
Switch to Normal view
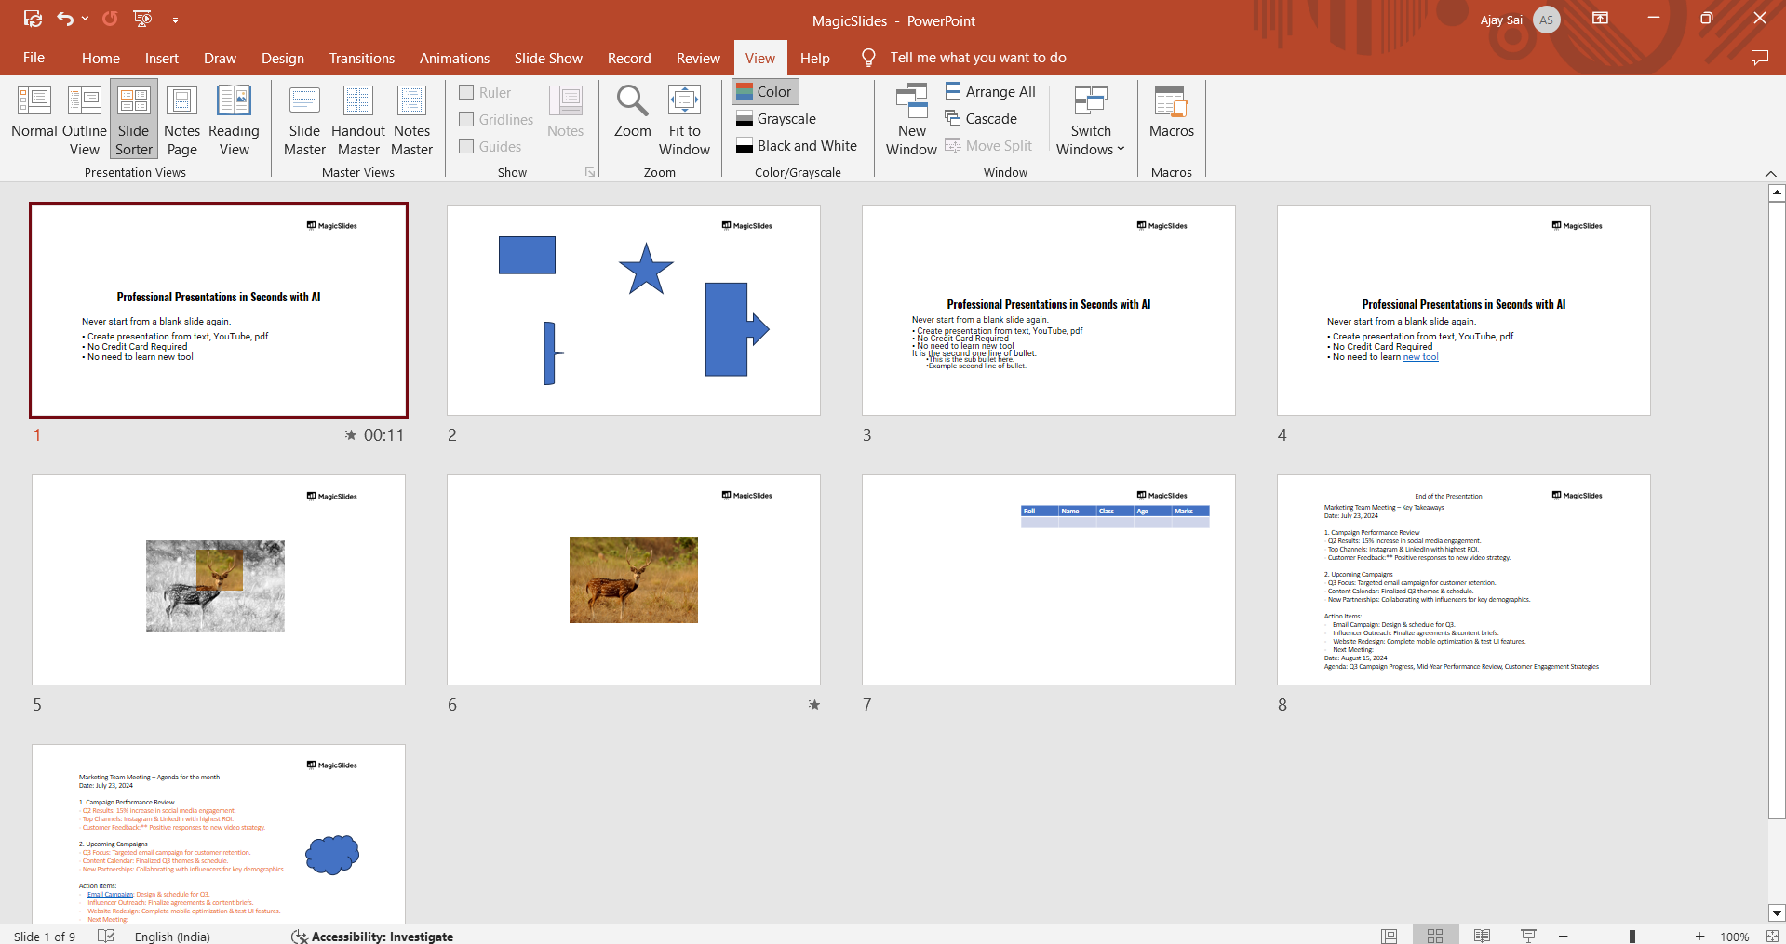[34, 120]
